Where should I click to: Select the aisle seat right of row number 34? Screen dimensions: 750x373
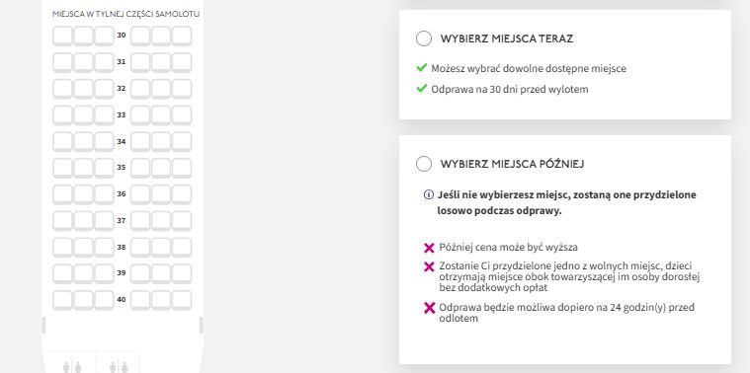pyautogui.click(x=140, y=142)
